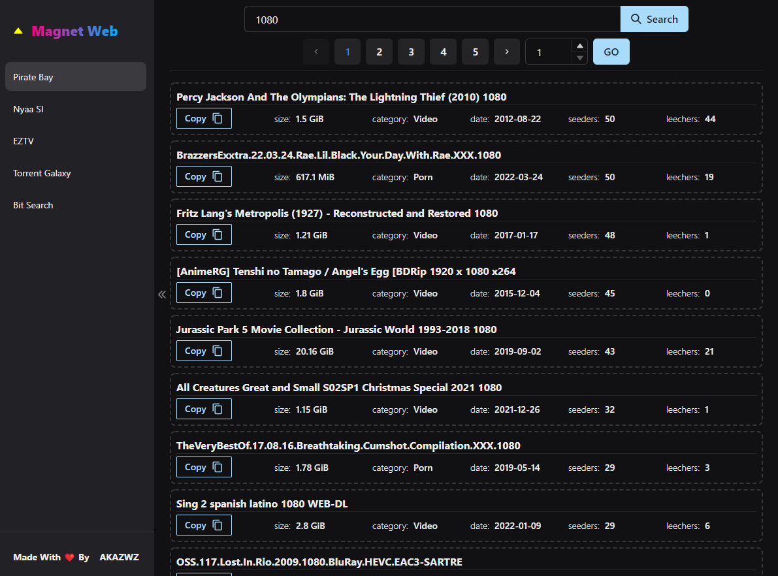Screen dimensions: 778x576
Task: Collapse the sidebar with double-chevron icon
Action: pos(162,295)
